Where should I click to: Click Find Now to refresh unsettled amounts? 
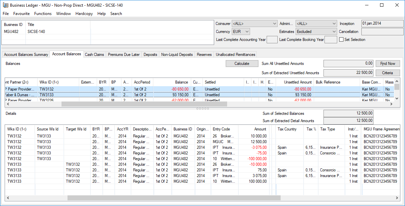[x=387, y=63]
